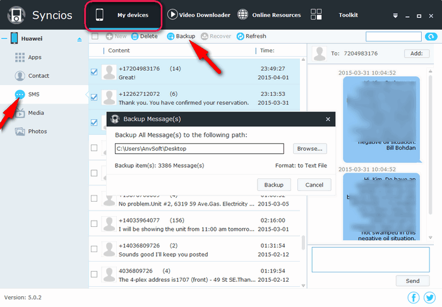Select the 'The 4-plex address' message
This screenshot has width=442, height=307.
point(194,274)
